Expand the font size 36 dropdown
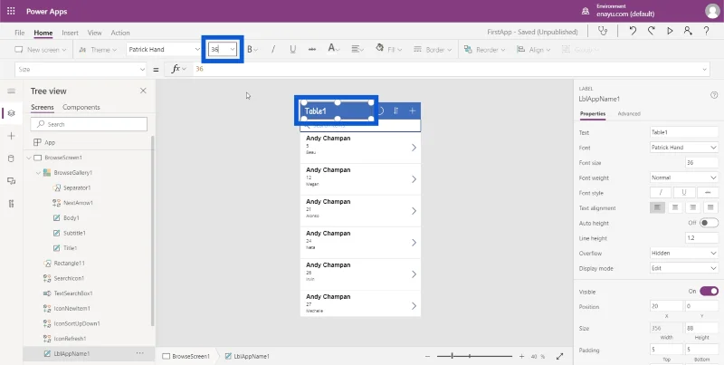Image resolution: width=724 pixels, height=365 pixels. pos(233,50)
